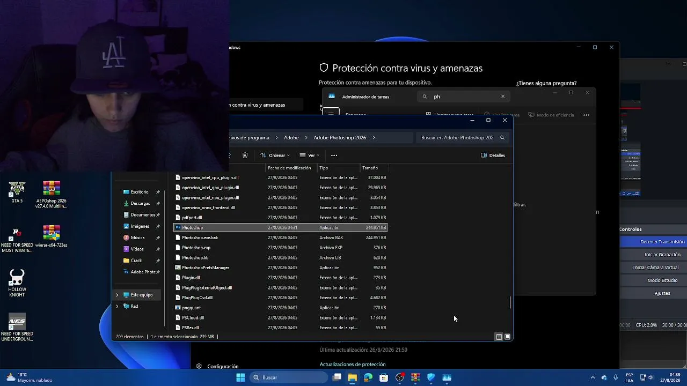Open AEPOshop 2026 archive on desktop
The height and width of the screenshot is (386, 687).
51,195
